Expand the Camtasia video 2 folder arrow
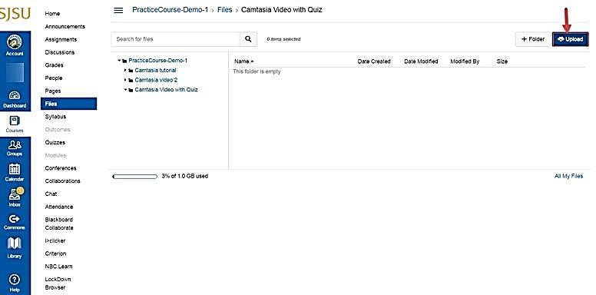596x295 pixels. (125, 80)
